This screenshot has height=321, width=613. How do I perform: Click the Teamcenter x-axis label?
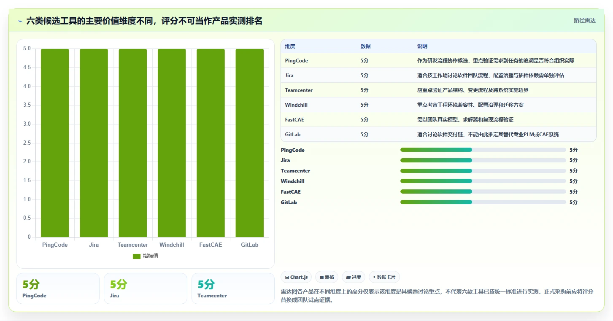tap(133, 245)
